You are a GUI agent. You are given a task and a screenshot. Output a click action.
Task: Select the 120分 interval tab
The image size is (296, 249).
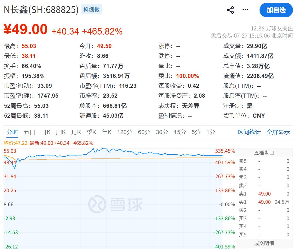(x=125, y=132)
